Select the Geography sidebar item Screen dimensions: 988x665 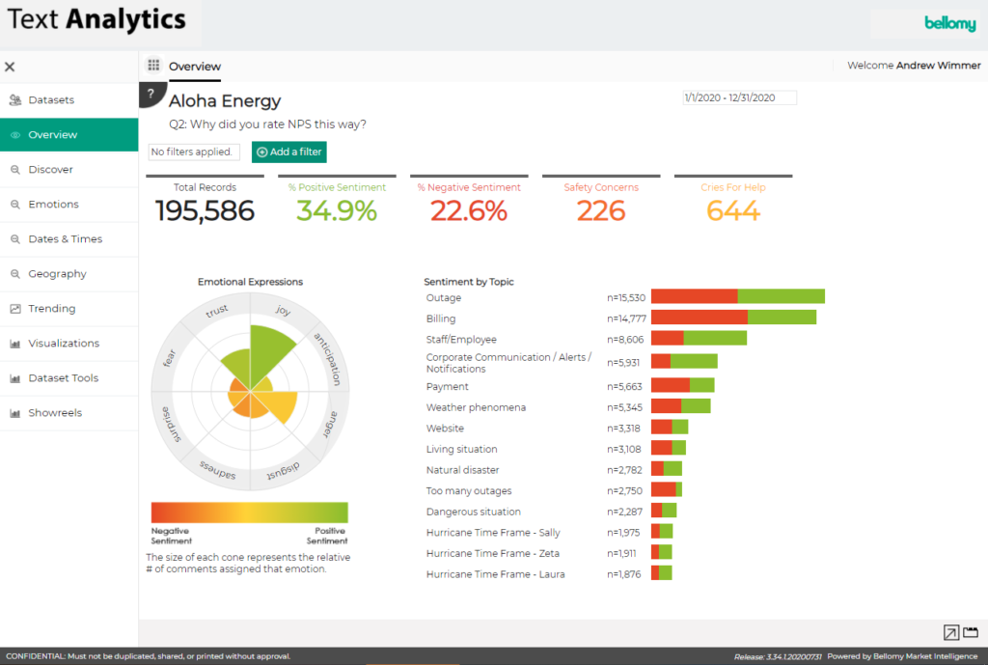57,274
